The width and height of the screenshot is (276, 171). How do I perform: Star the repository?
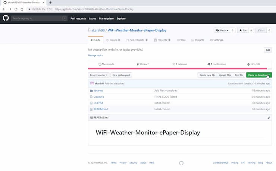click(x=243, y=31)
